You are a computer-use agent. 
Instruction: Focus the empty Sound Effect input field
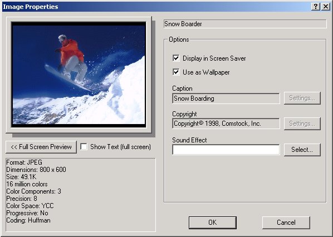tap(226, 150)
